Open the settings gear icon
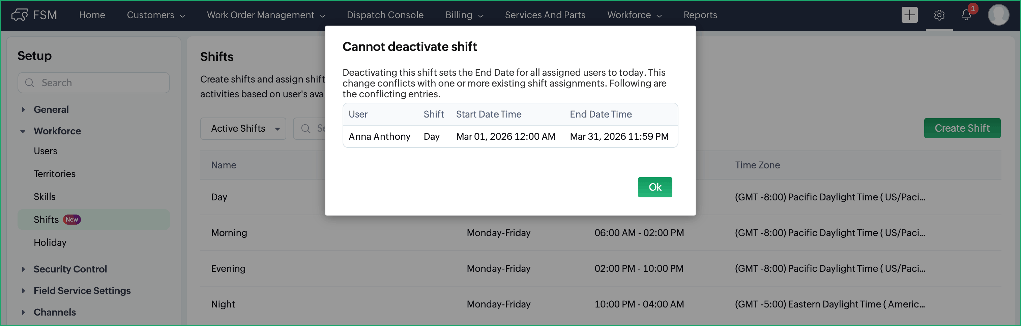This screenshot has height=326, width=1021. click(x=939, y=15)
